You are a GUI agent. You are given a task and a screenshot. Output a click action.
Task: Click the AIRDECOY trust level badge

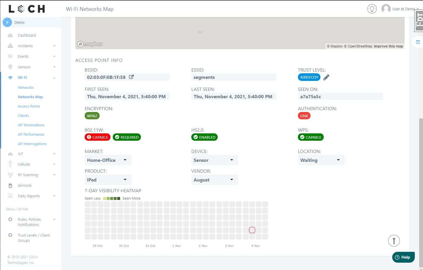click(309, 77)
